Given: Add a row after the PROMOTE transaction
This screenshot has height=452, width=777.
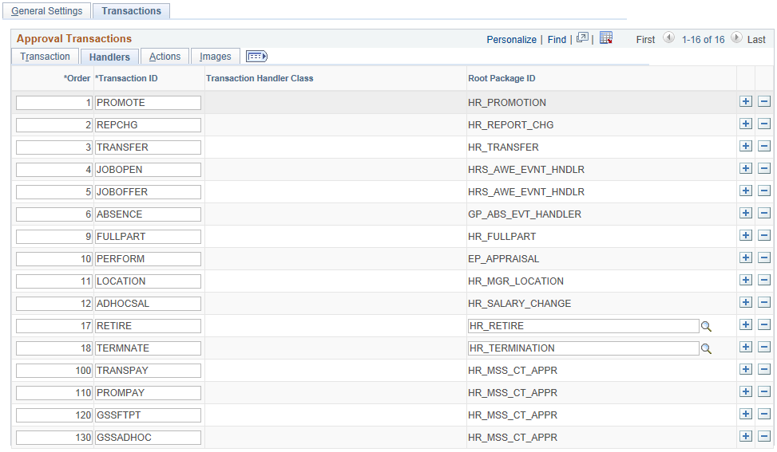Looking at the screenshot, I should pyautogui.click(x=745, y=101).
